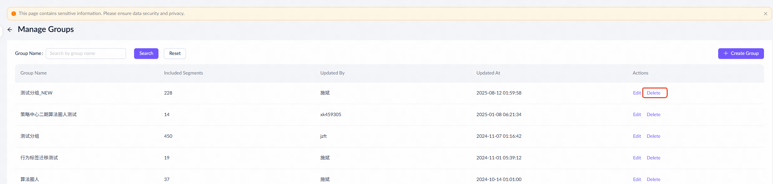Delete the 测试分组_NEW group
The height and width of the screenshot is (184, 773).
[x=653, y=93]
